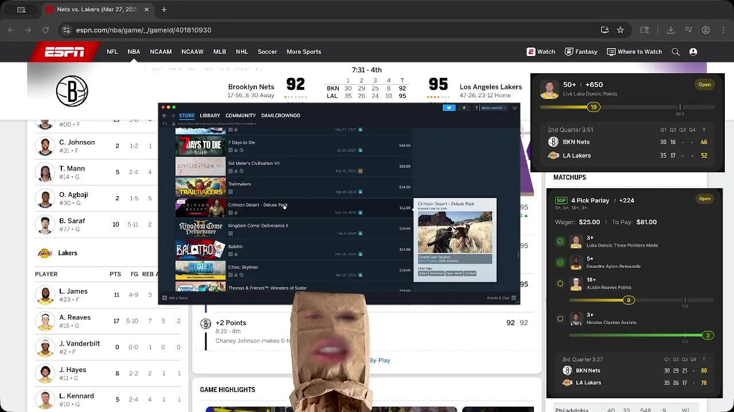
Task: Click the Watch icon link in ESPN header
Action: 541,51
